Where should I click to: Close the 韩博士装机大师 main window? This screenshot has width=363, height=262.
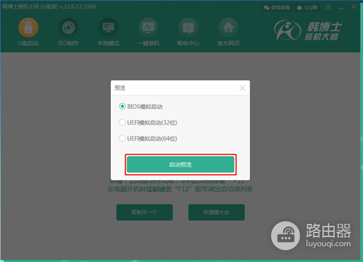(x=354, y=7)
